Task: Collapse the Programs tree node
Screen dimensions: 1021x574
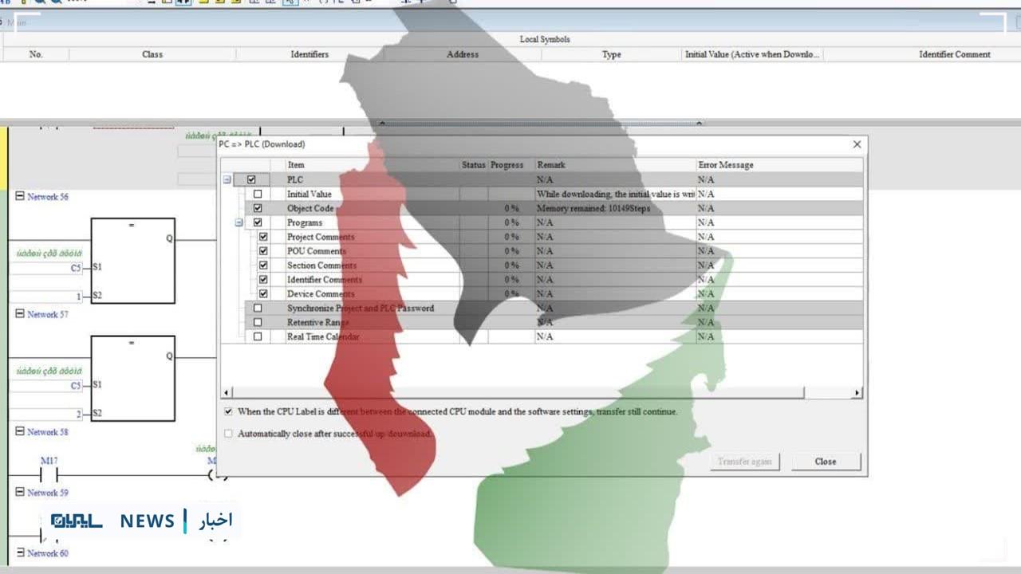Action: tap(239, 223)
